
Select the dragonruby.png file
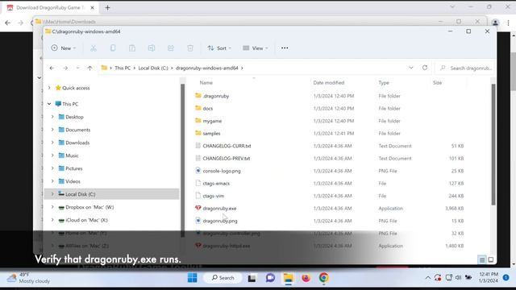220,221
